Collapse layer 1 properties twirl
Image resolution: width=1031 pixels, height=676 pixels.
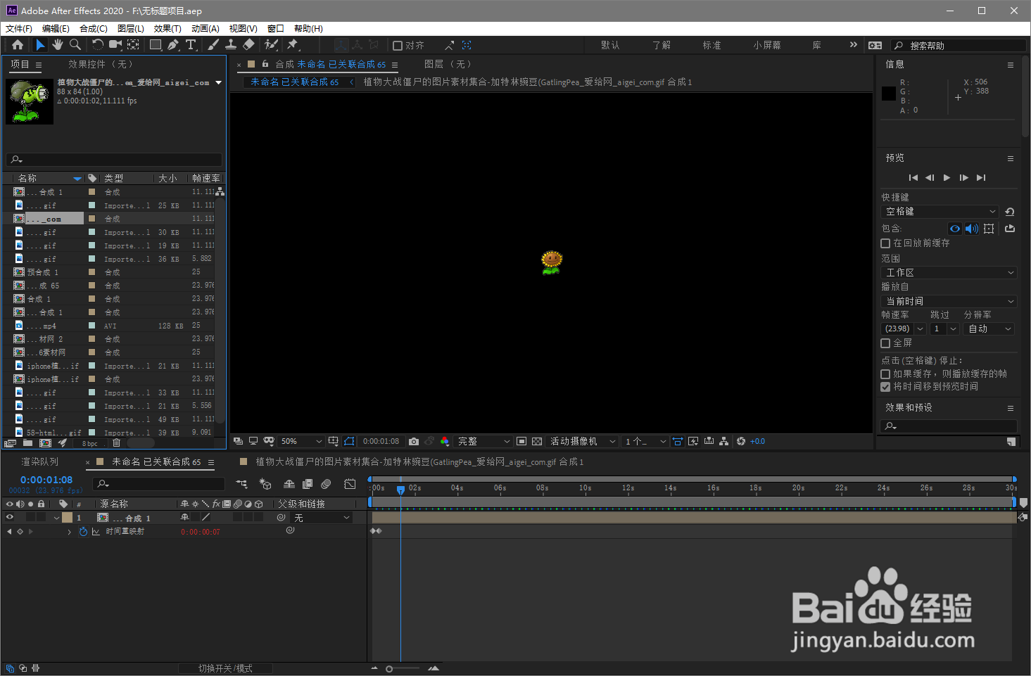click(x=56, y=518)
